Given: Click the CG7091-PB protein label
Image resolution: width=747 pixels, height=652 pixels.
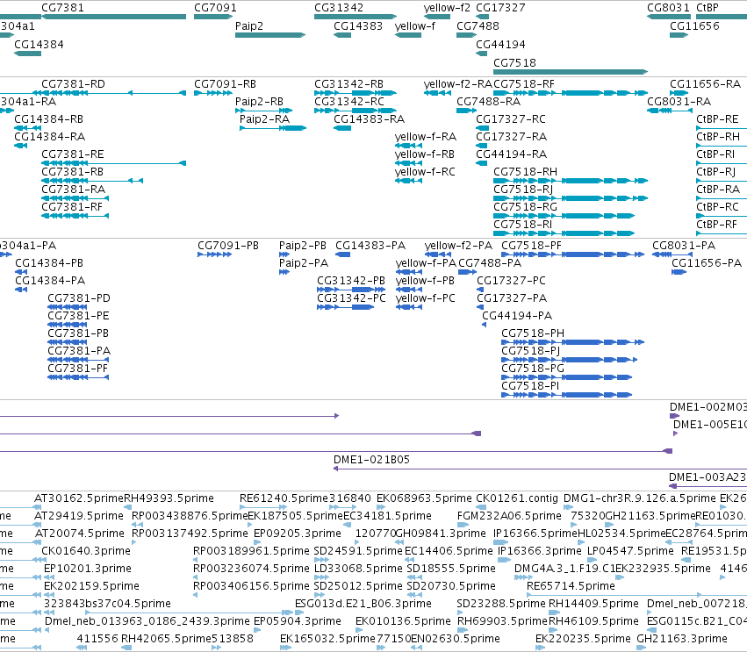Looking at the screenshot, I should pos(228,246).
